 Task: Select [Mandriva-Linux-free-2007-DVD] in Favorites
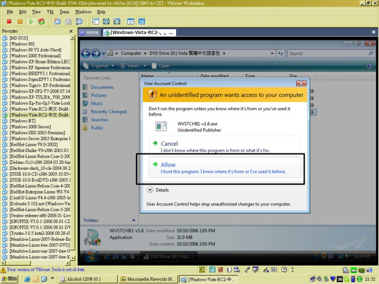click(40, 245)
